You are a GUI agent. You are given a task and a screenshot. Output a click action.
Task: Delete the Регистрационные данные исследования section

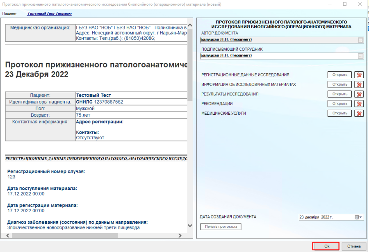point(359,75)
